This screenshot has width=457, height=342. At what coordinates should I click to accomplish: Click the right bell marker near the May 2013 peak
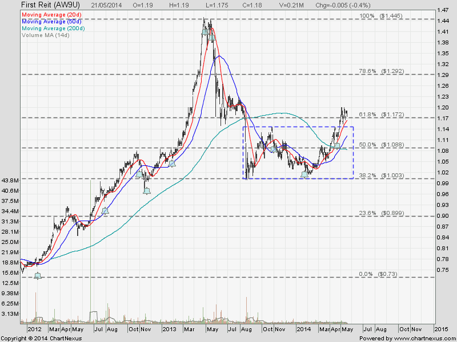(x=212, y=37)
